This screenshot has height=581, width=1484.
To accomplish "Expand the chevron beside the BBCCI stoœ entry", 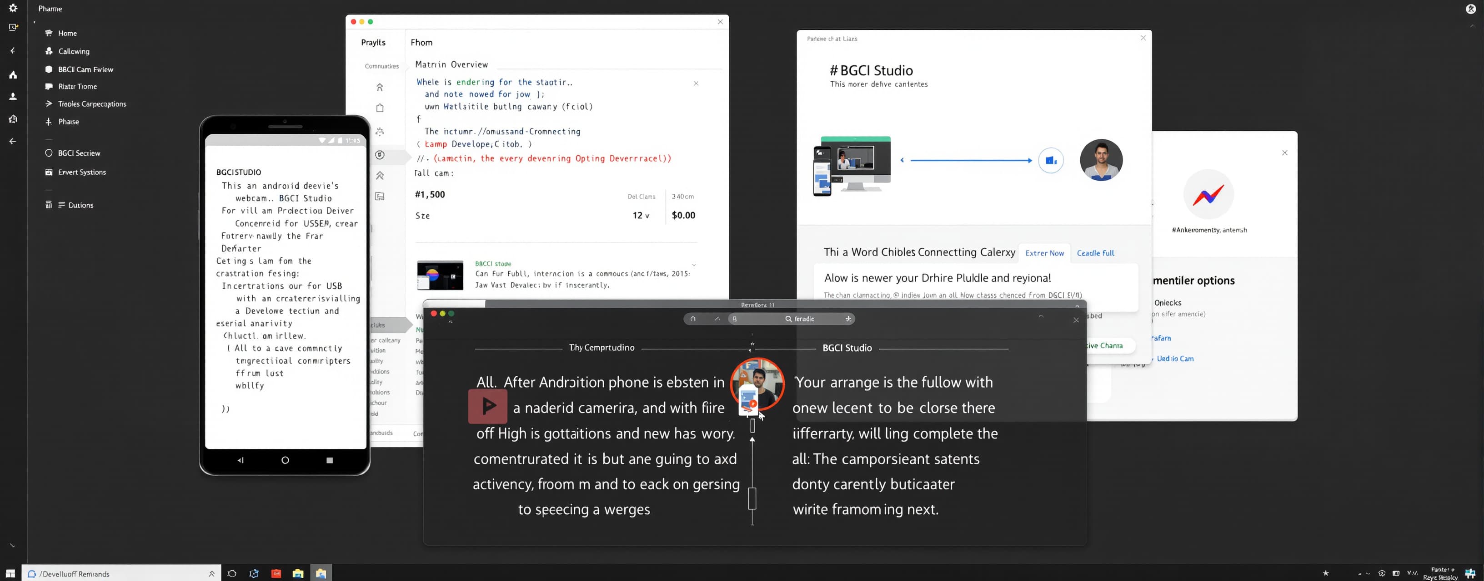I will [694, 265].
